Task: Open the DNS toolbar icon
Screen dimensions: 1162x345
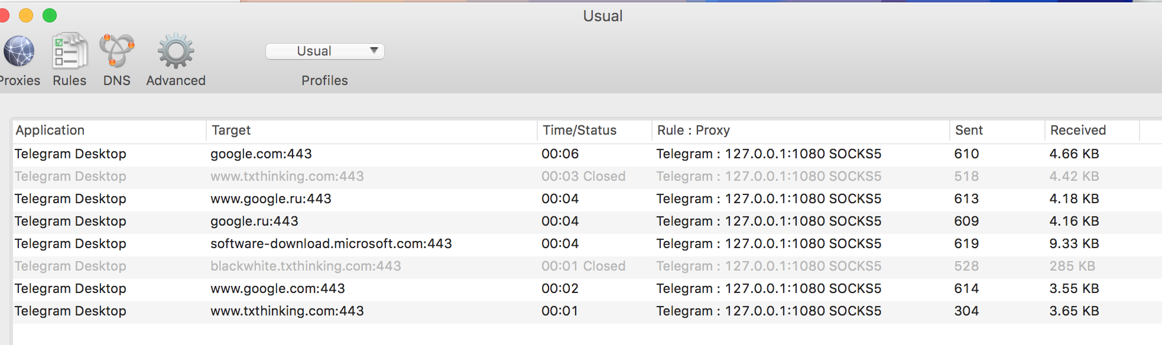Action: click(116, 51)
